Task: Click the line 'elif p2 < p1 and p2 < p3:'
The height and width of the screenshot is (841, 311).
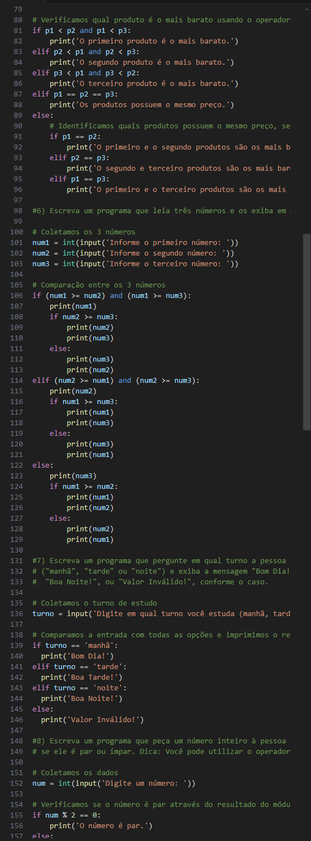Action: pos(86,51)
